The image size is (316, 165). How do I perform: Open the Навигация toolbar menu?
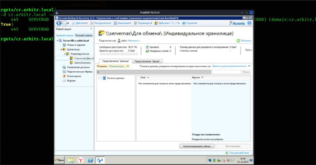[x=122, y=23]
